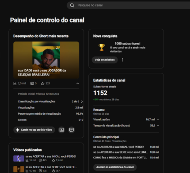Image resolution: width=190 pixels, height=173 pixels.
Task: Open top content 'se eu ACERTAR a sua INICAL você PERDE!'
Action: [118, 147]
